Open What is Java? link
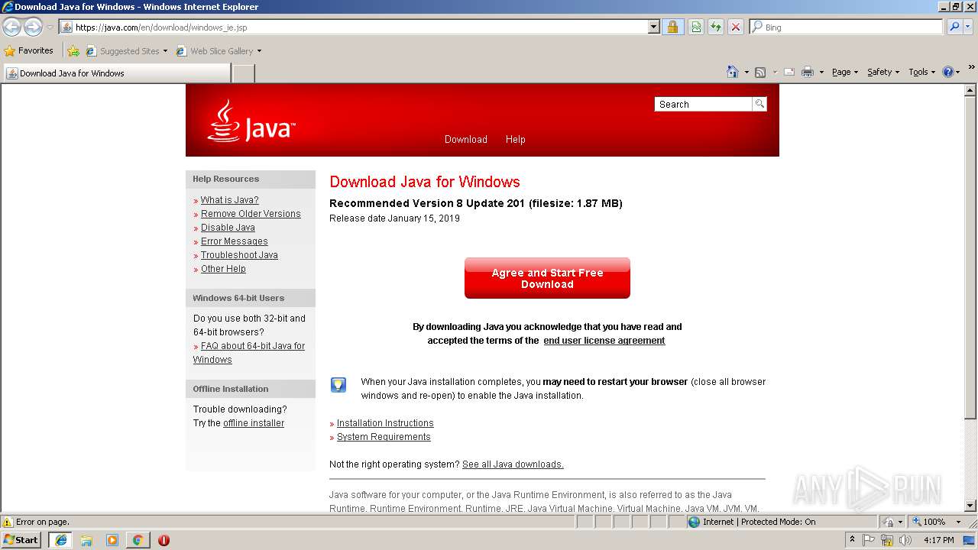 point(230,200)
